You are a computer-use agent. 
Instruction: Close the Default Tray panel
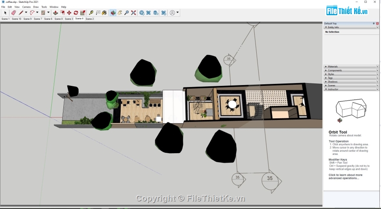377,23
